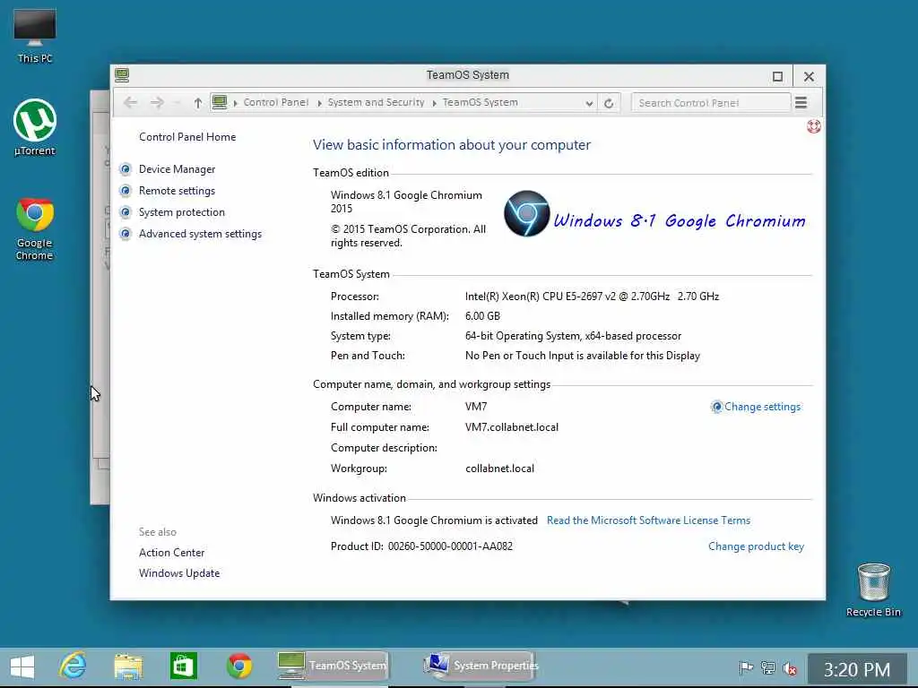
Task: Select the full computer name VM7.collabnet.local
Action: (512, 427)
